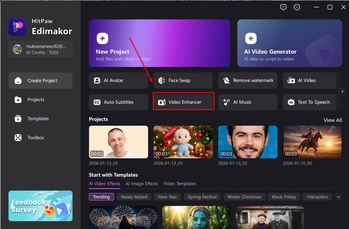Click the account email mubeenanees92@...

46,46
